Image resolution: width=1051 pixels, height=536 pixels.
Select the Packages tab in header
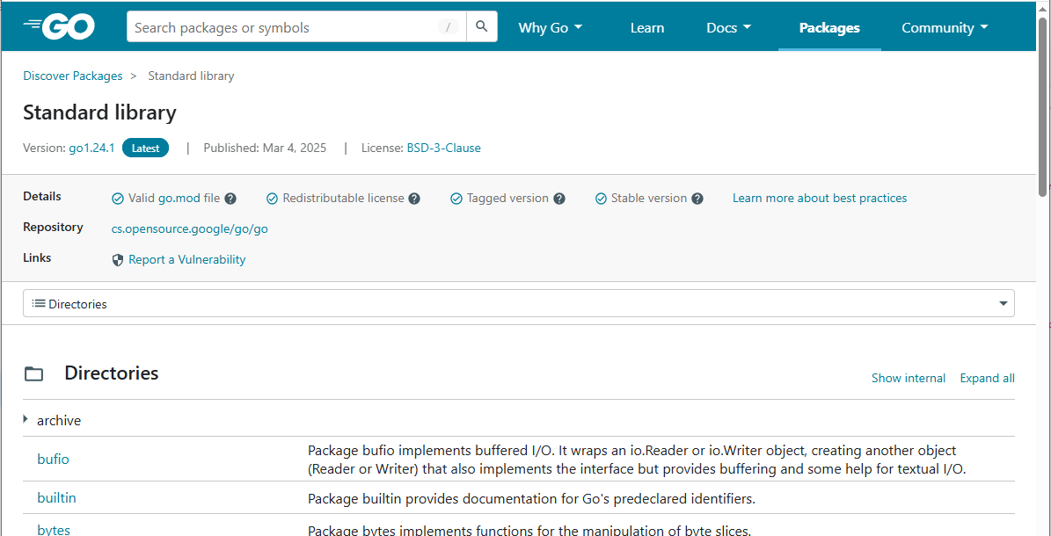828,28
